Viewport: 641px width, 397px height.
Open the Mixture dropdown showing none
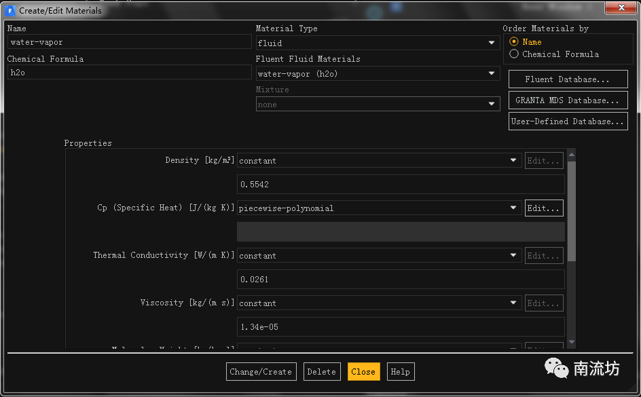(378, 104)
